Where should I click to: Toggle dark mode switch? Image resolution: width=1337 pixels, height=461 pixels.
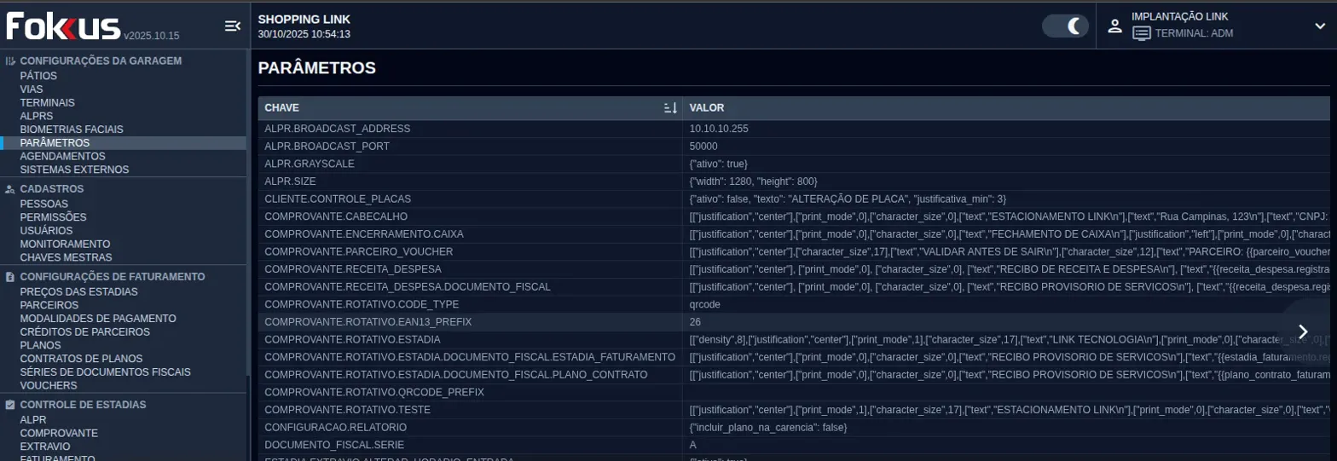1066,26
